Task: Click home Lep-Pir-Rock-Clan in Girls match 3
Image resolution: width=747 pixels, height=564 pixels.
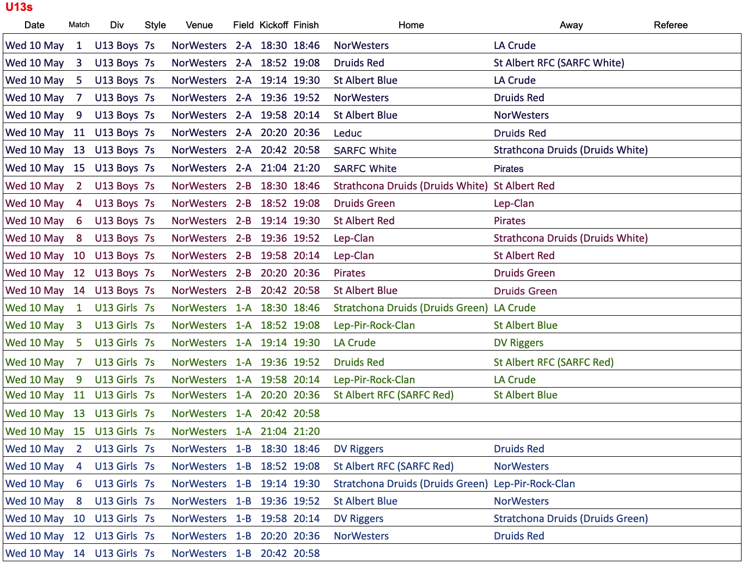Action: [374, 326]
